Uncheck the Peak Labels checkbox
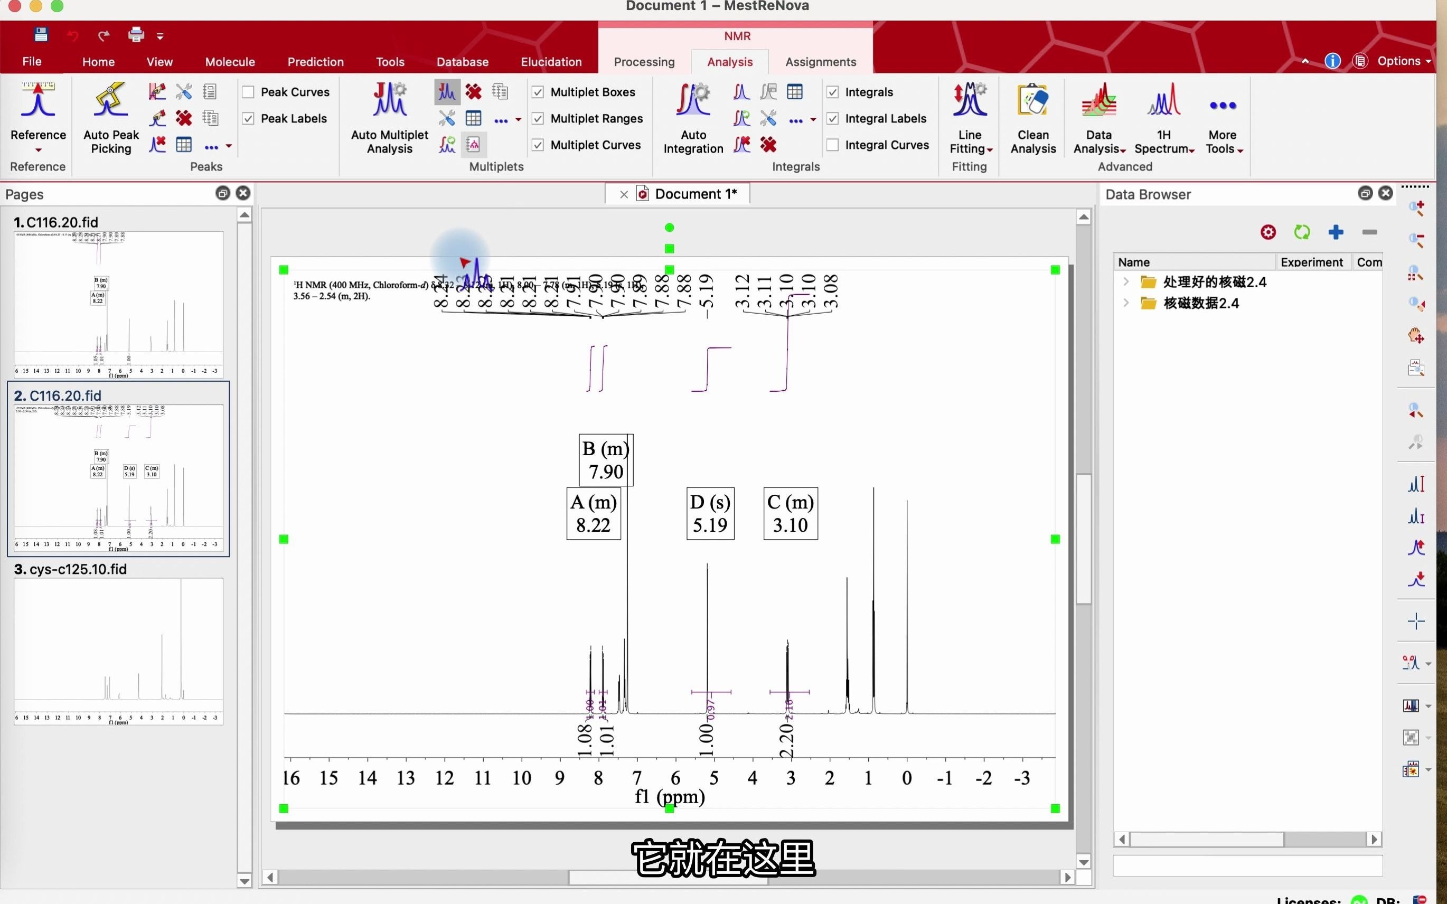The width and height of the screenshot is (1447, 904). (x=248, y=118)
